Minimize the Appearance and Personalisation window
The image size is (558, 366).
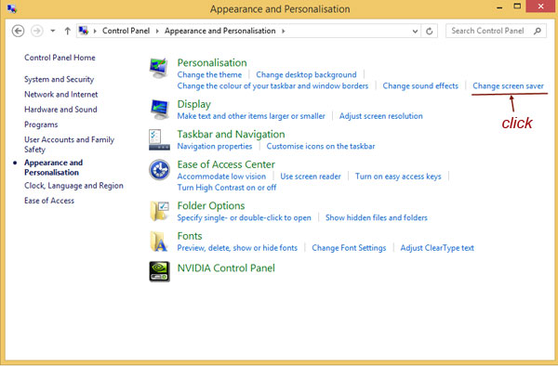[x=499, y=7]
